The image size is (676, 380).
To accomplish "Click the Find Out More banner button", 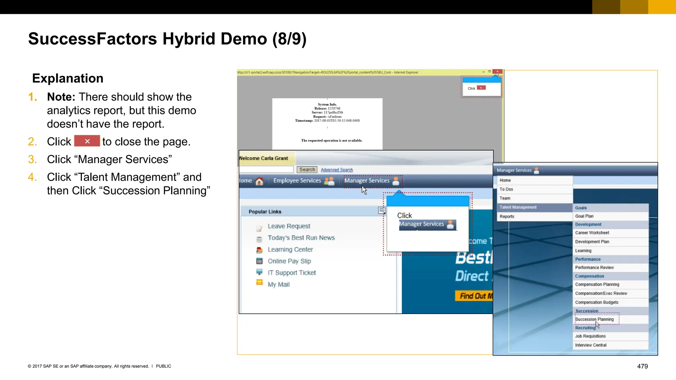I will (474, 296).
